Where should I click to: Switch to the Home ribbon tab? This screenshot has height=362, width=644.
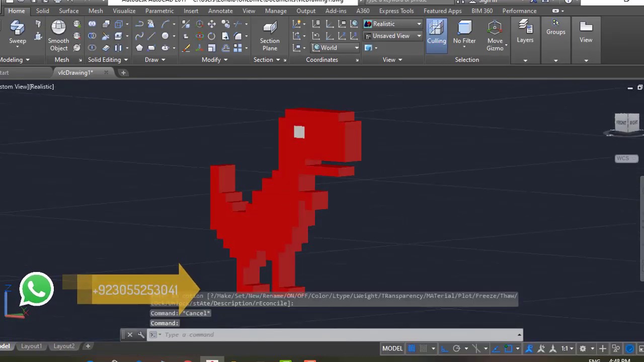[16, 11]
